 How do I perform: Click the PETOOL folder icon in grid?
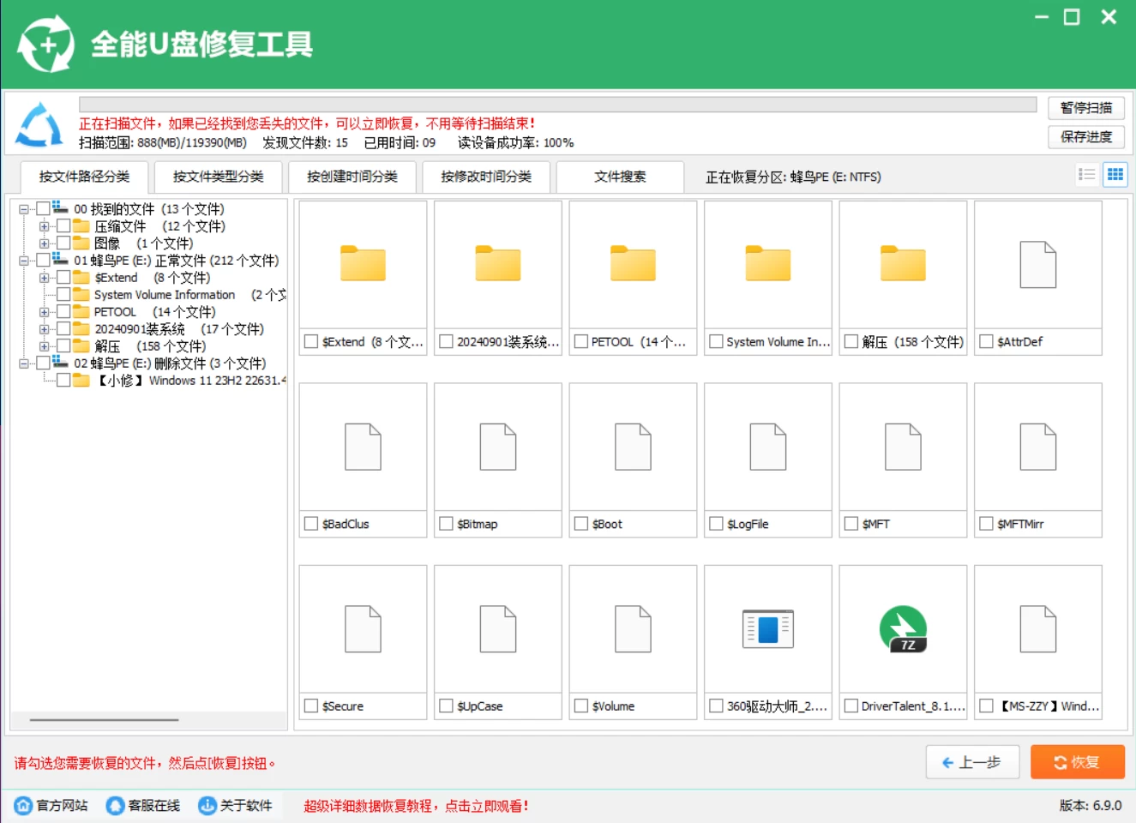633,263
